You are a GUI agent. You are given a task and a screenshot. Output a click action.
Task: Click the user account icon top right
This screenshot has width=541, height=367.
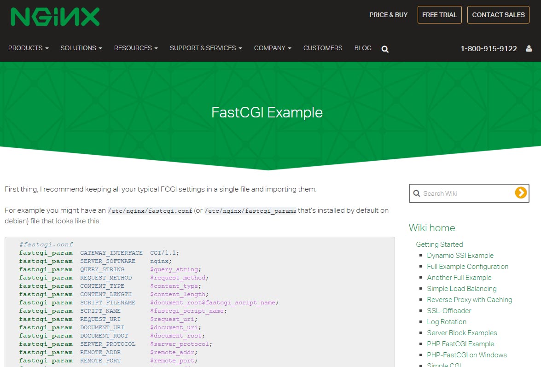coord(529,48)
